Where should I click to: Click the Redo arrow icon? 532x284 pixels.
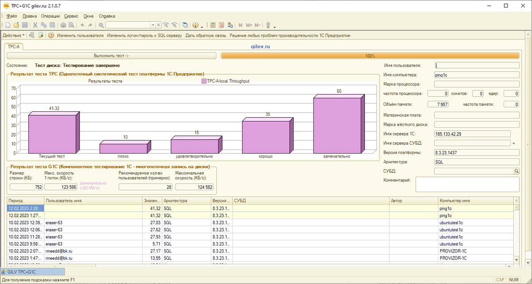point(90,25)
